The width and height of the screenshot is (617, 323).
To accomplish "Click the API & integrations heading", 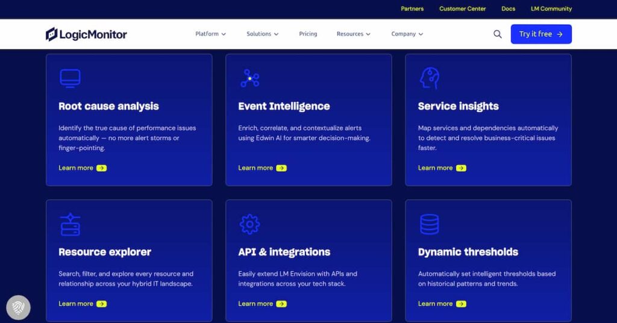I will click(x=284, y=252).
